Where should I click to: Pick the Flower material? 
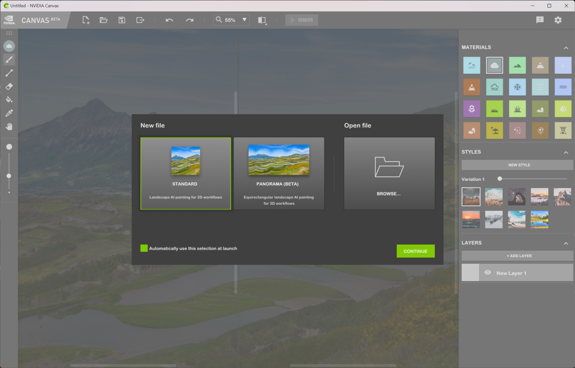coord(472,109)
